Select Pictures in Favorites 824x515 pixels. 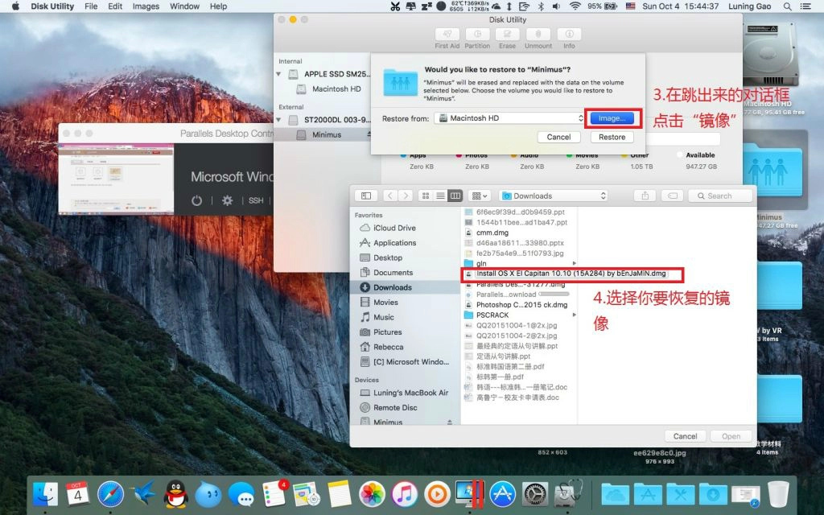click(387, 332)
